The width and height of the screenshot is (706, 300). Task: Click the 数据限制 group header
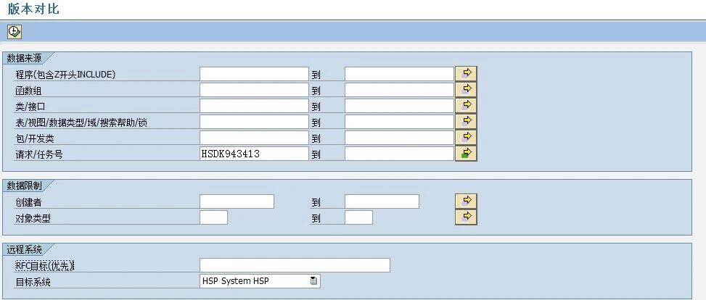click(25, 186)
